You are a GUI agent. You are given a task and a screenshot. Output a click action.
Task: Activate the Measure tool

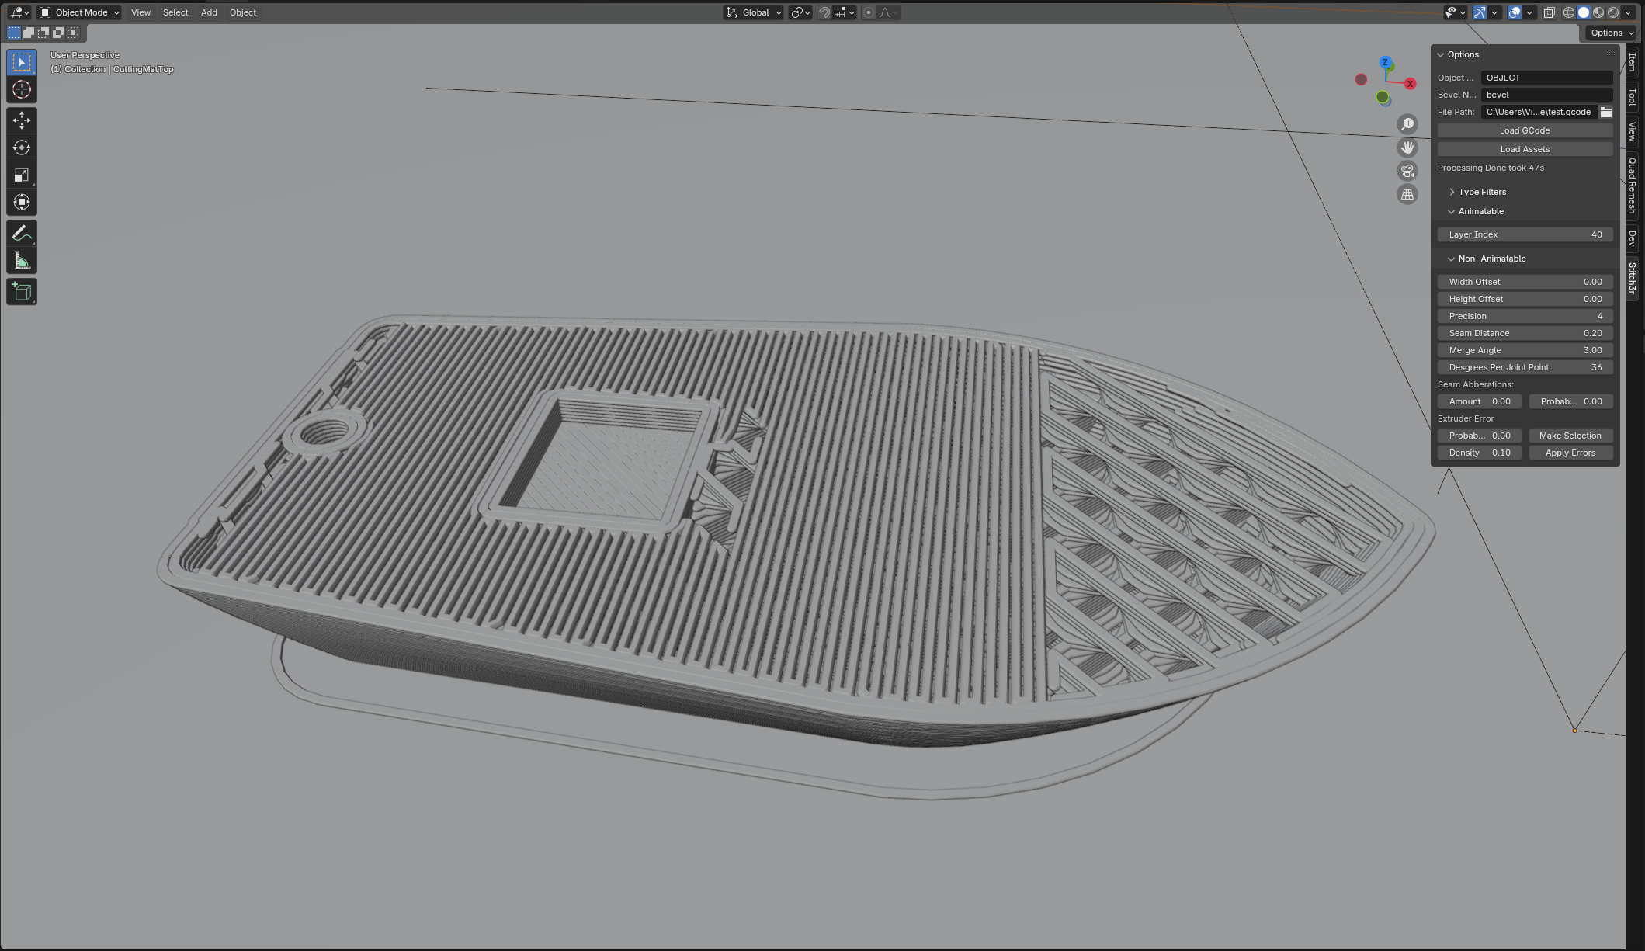(x=21, y=260)
